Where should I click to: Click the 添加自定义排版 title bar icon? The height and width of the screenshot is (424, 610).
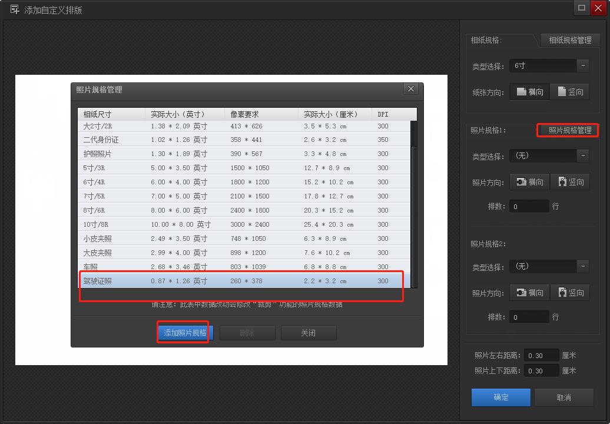click(15, 9)
